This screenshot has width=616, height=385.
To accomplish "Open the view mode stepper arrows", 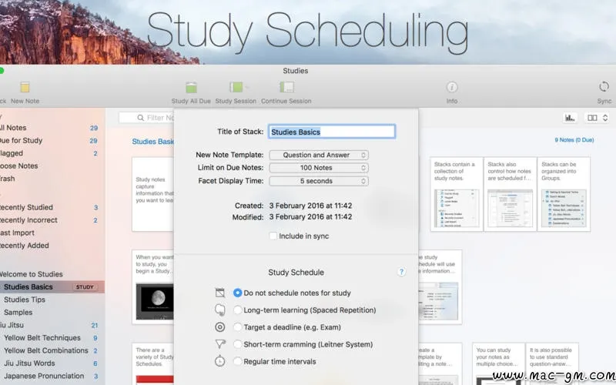I will coord(605,118).
